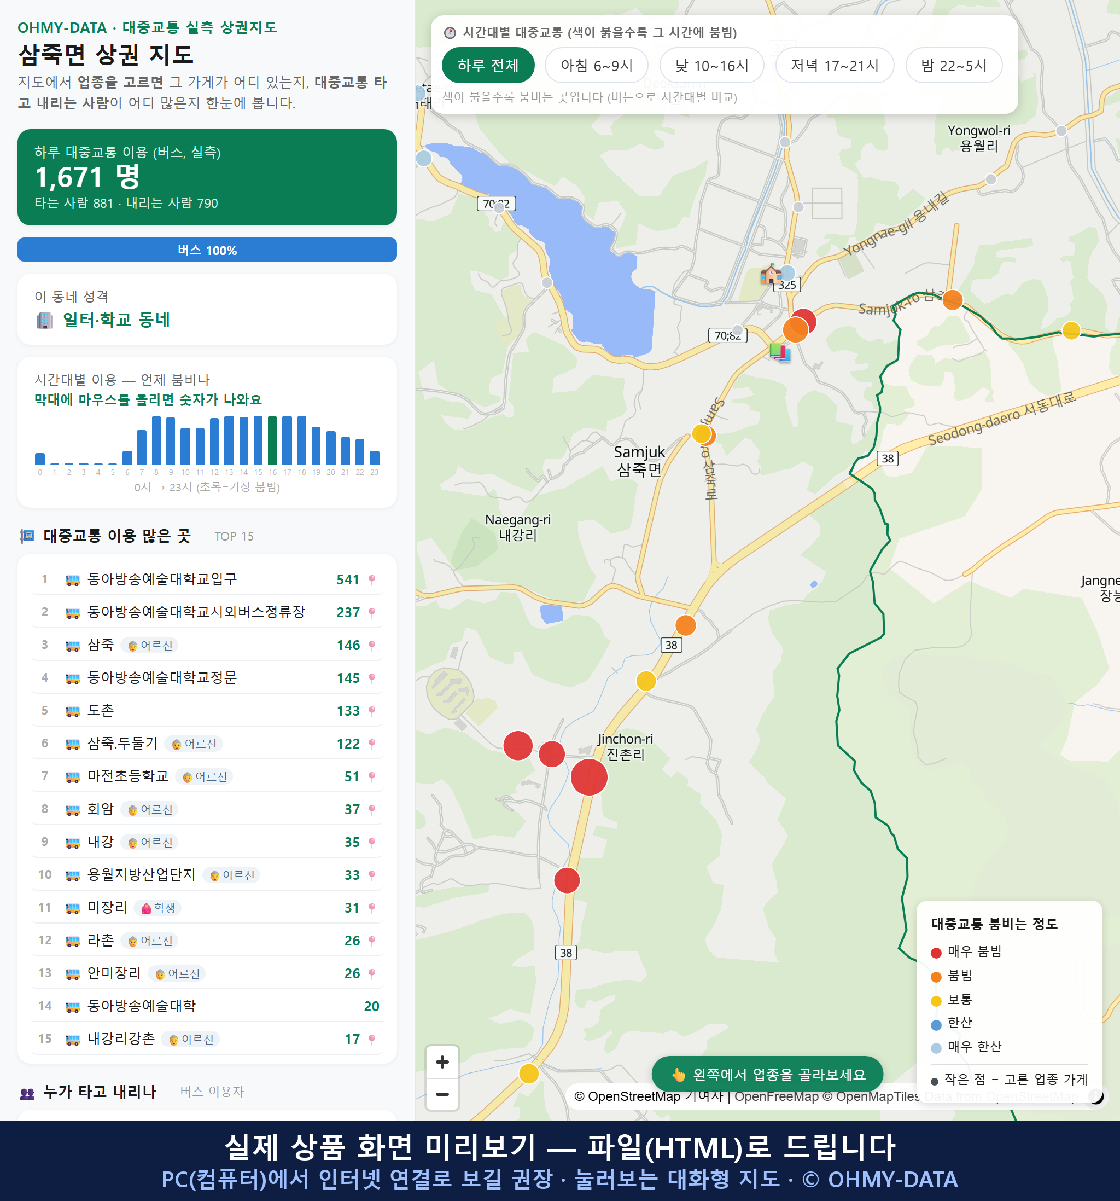Click bus icon in 동아방송예술대학 20 row
1120x1201 pixels.
click(72, 1006)
